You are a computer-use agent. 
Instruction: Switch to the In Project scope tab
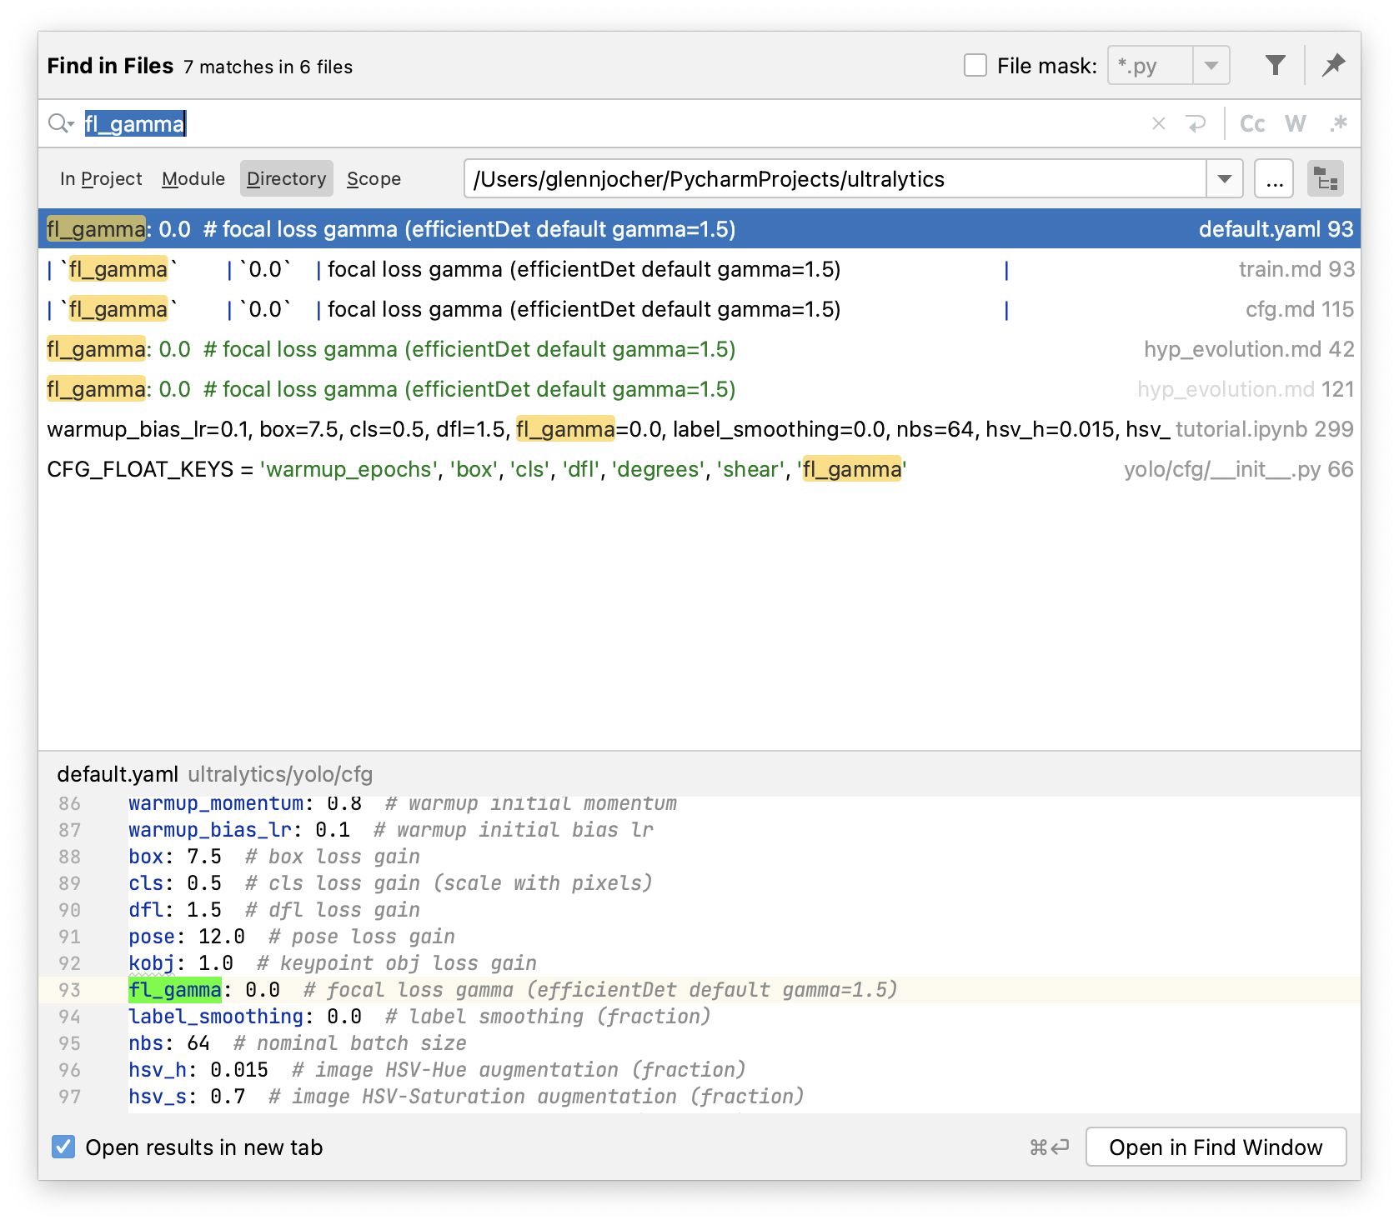click(100, 177)
